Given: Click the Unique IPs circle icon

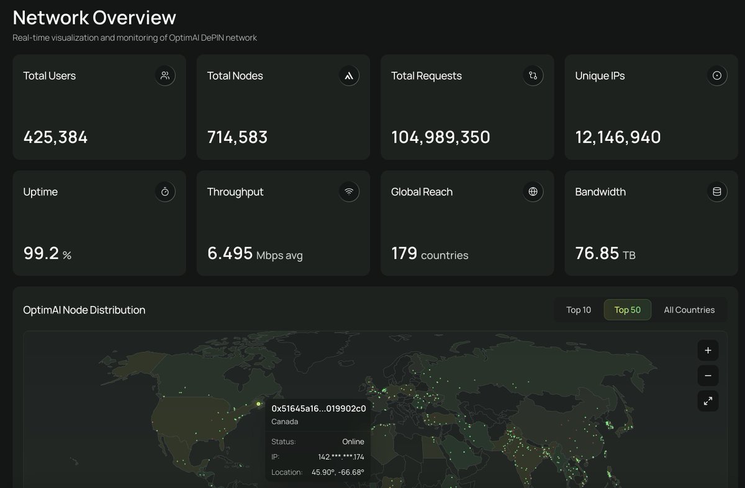Looking at the screenshot, I should [x=717, y=76].
